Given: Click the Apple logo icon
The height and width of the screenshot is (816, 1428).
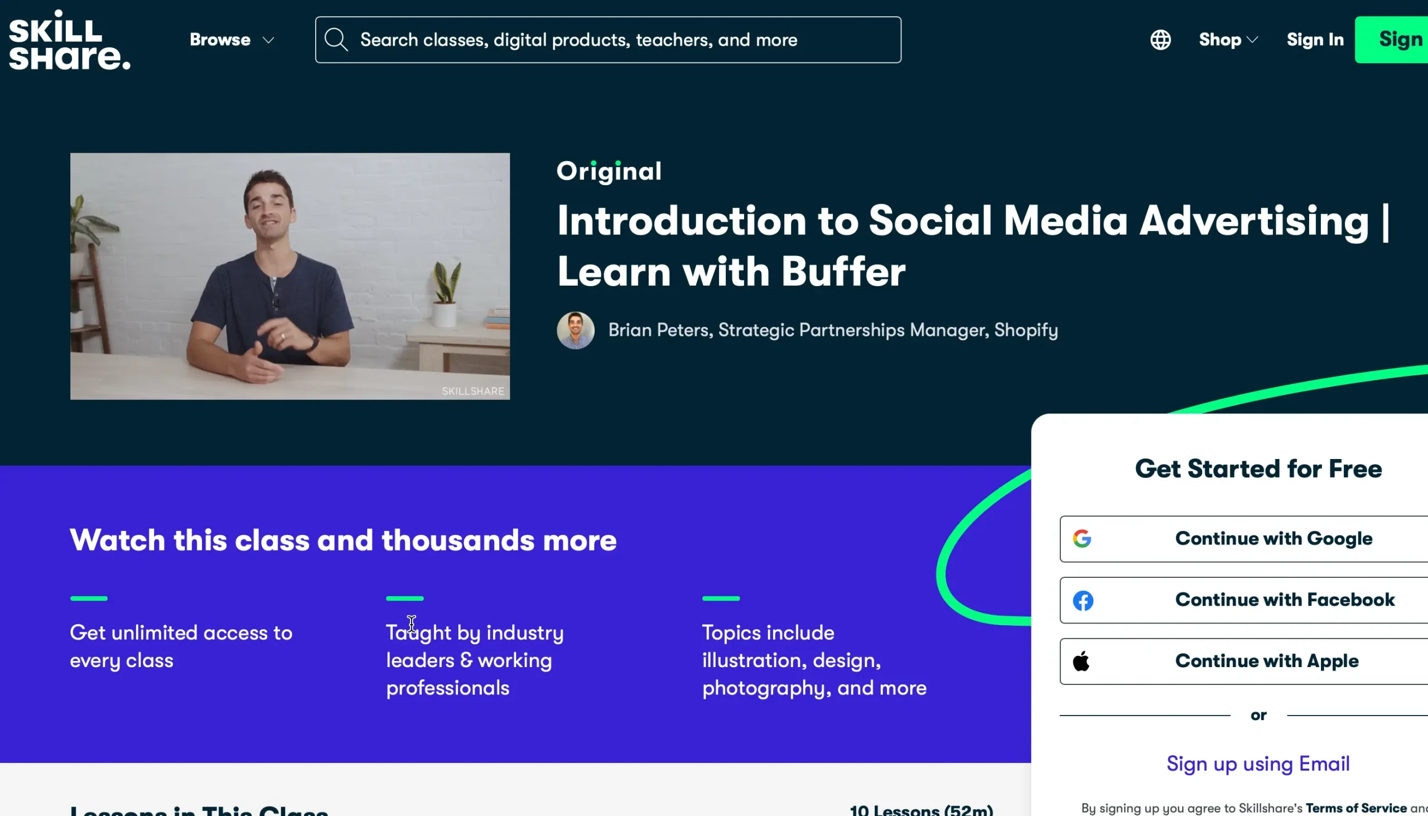Looking at the screenshot, I should tap(1082, 662).
